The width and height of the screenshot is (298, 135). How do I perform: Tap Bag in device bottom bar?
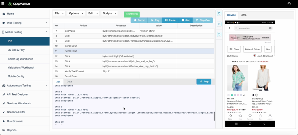[x=260, y=117]
